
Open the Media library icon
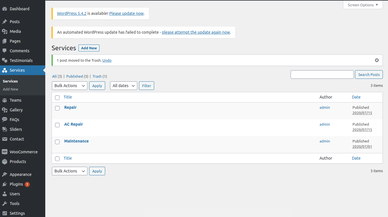click(5, 31)
